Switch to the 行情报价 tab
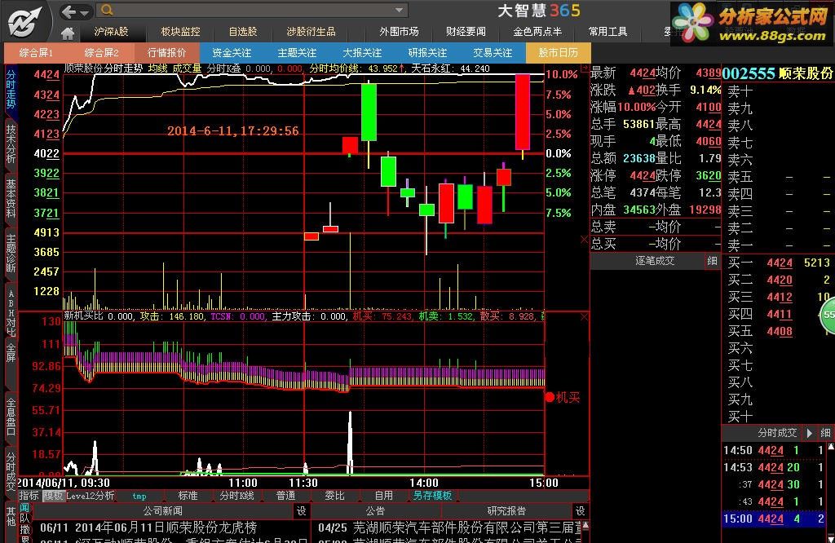The width and height of the screenshot is (835, 543). click(166, 53)
